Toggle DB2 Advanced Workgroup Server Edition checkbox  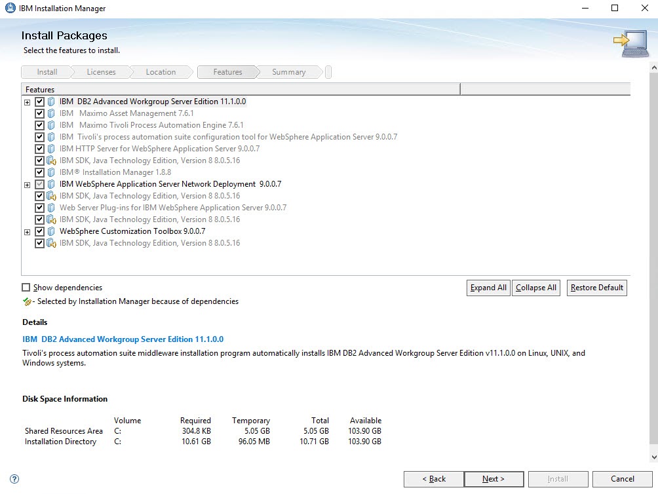tap(39, 102)
